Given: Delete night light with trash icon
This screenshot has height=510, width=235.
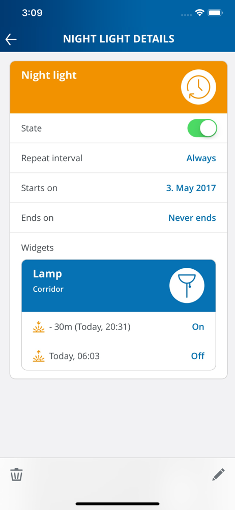Looking at the screenshot, I should [17, 474].
